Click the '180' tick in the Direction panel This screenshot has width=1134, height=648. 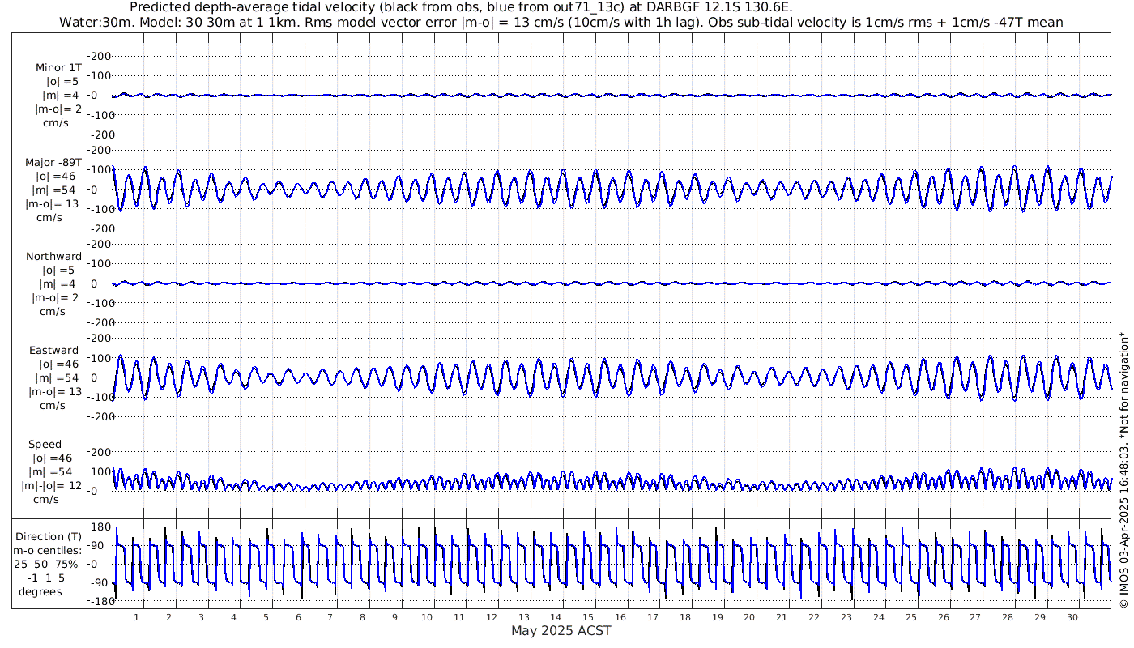[100, 526]
